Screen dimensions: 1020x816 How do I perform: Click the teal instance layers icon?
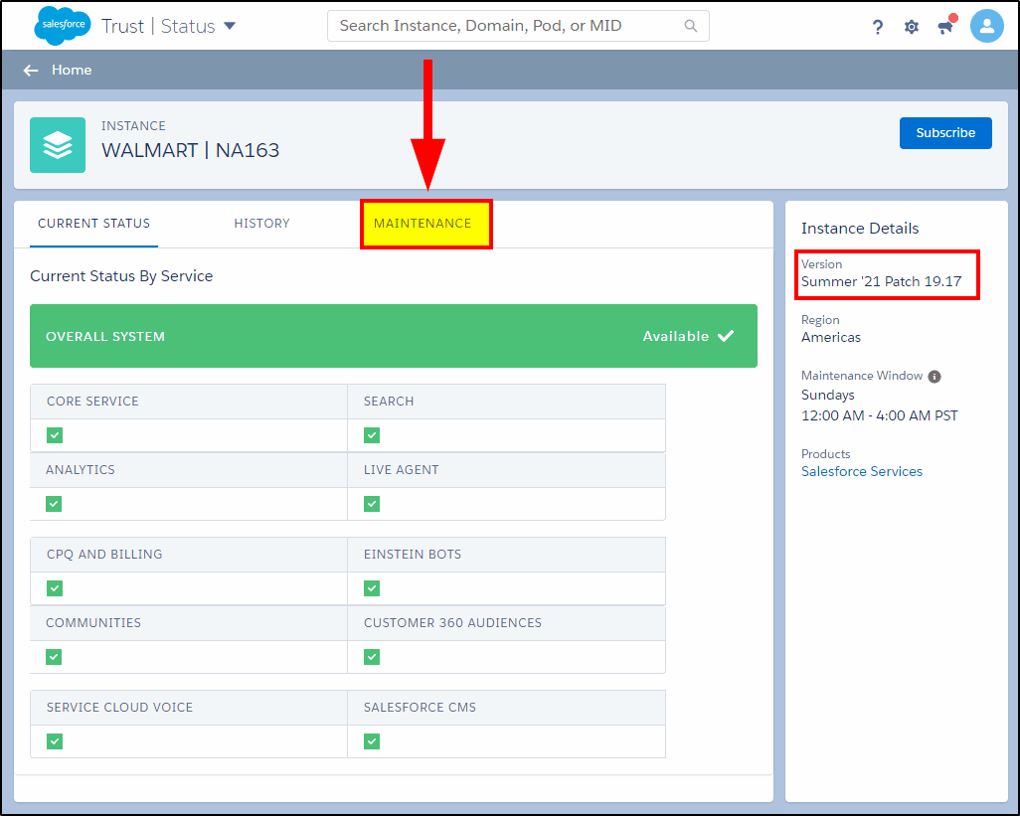click(58, 145)
